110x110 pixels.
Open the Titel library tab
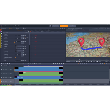[x=24, y=28]
